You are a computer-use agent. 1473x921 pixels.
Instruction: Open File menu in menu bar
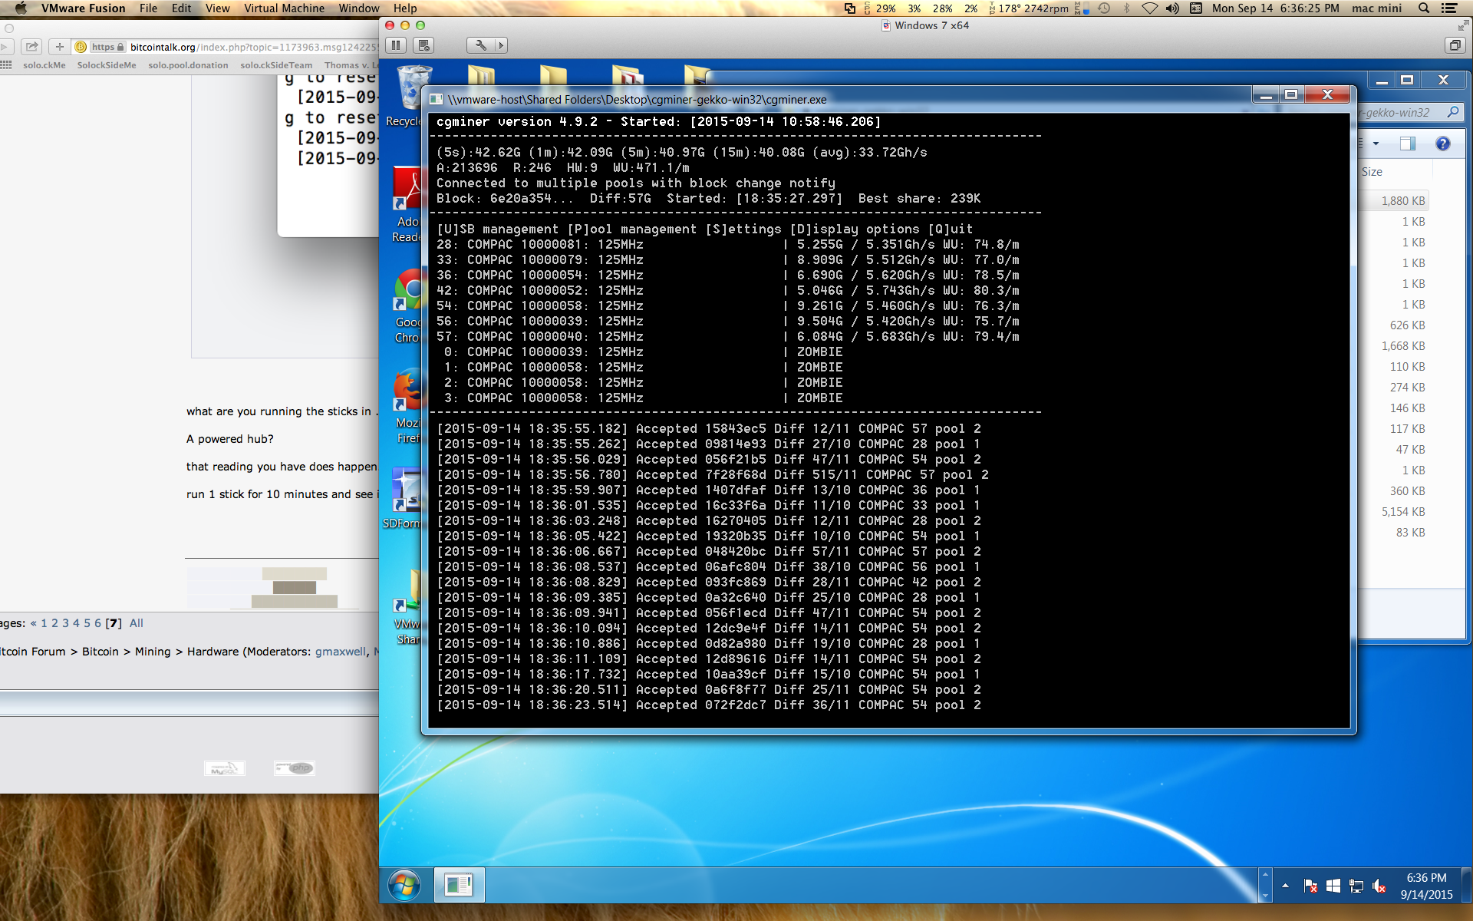click(x=149, y=8)
